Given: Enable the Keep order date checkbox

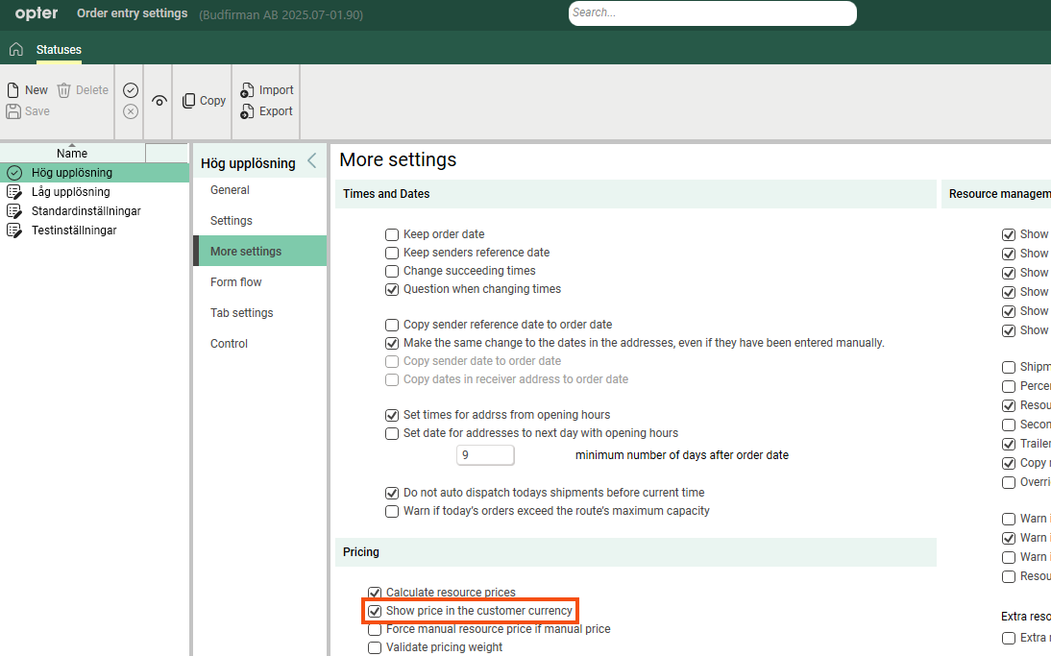Looking at the screenshot, I should 392,234.
